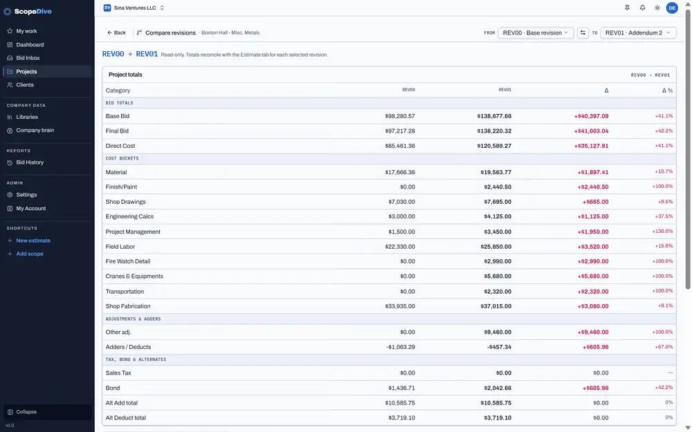Screen dimensions: 692x432
Task: Click the REV01 heading link
Action: pyautogui.click(x=147, y=54)
